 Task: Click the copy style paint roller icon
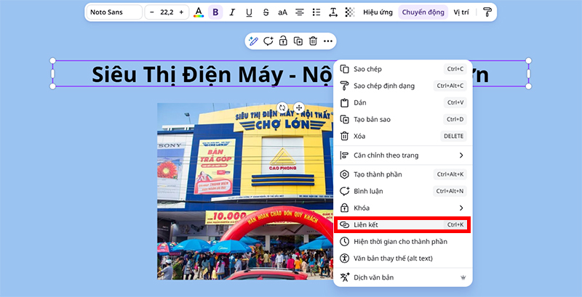coord(487,12)
